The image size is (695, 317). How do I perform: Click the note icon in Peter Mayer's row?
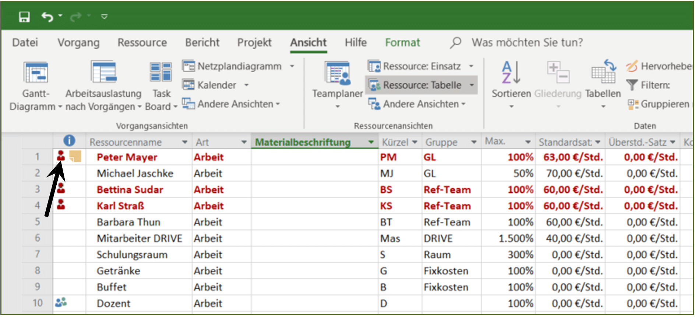pyautogui.click(x=75, y=156)
